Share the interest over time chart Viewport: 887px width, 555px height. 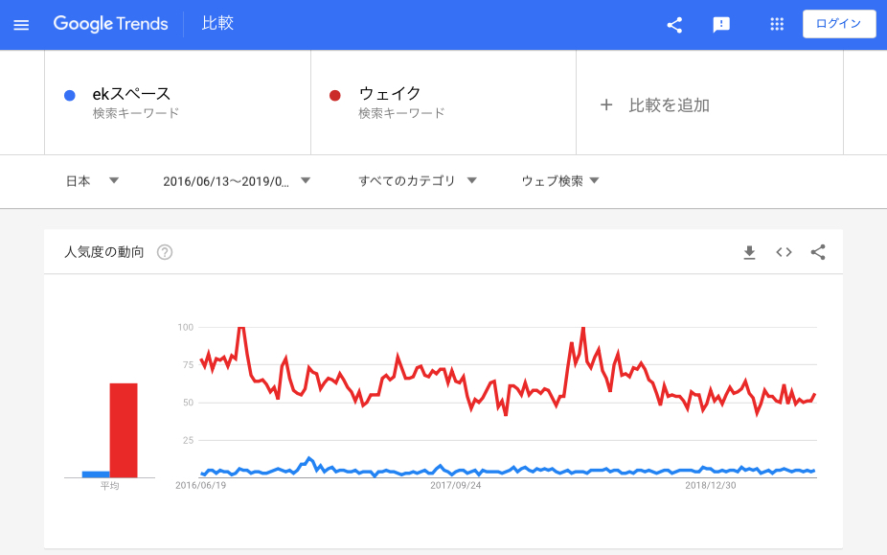pyautogui.click(x=818, y=252)
